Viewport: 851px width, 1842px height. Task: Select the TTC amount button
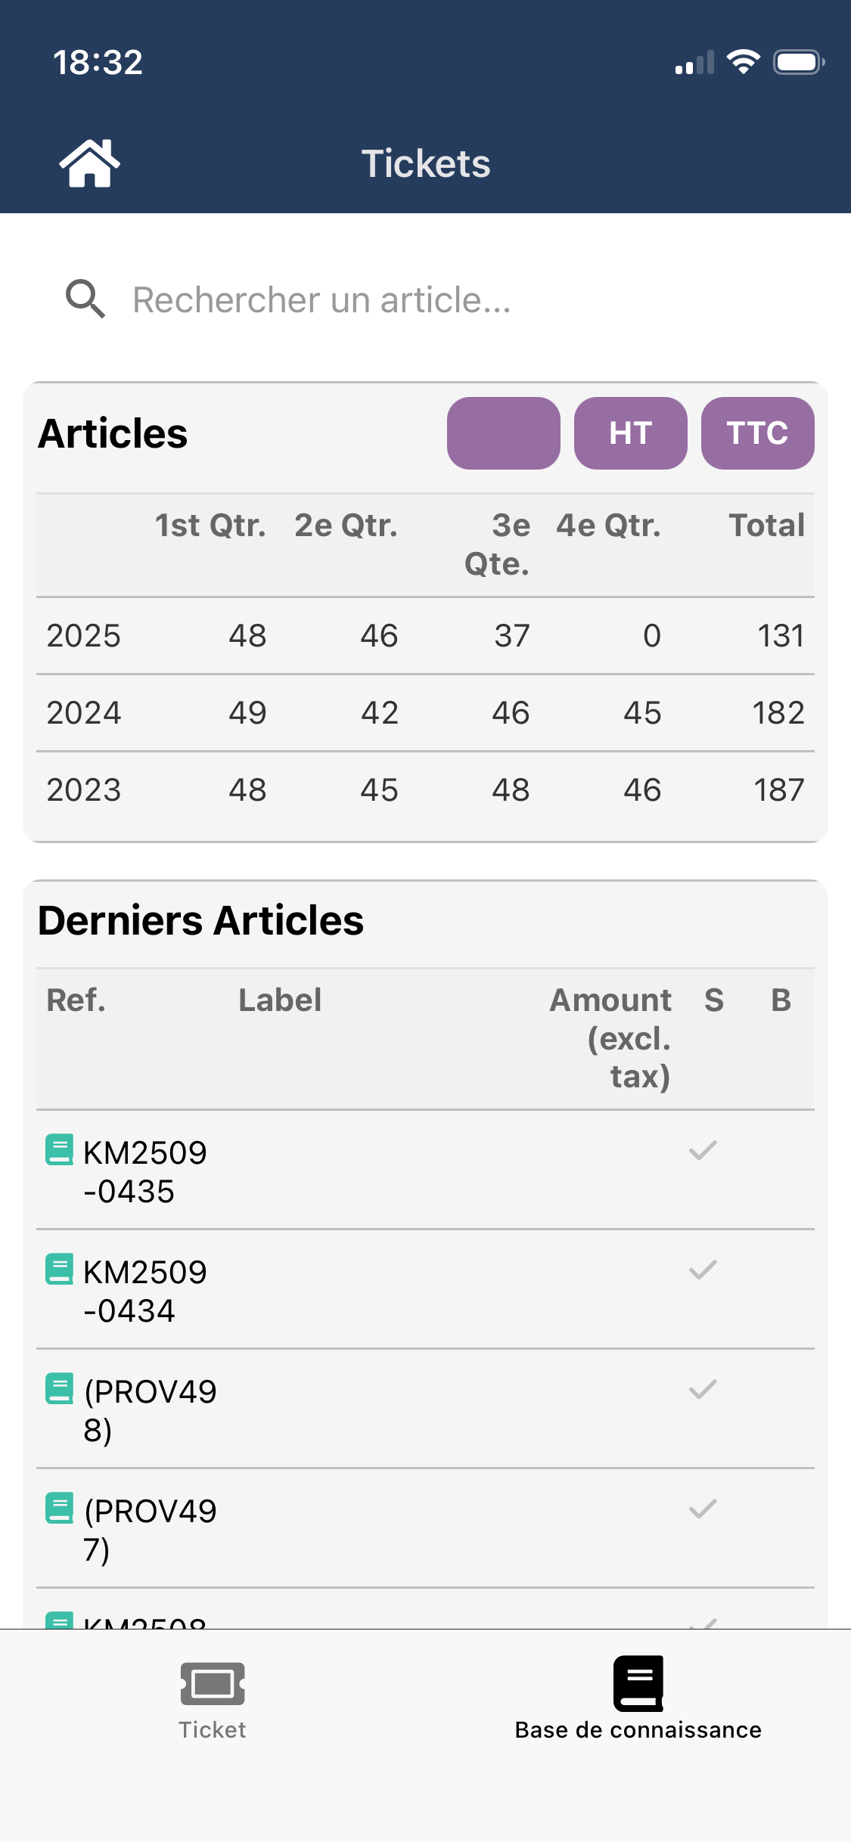pyautogui.click(x=757, y=433)
